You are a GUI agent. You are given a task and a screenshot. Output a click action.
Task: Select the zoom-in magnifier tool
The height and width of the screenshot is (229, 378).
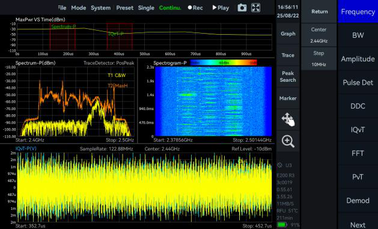click(x=288, y=141)
